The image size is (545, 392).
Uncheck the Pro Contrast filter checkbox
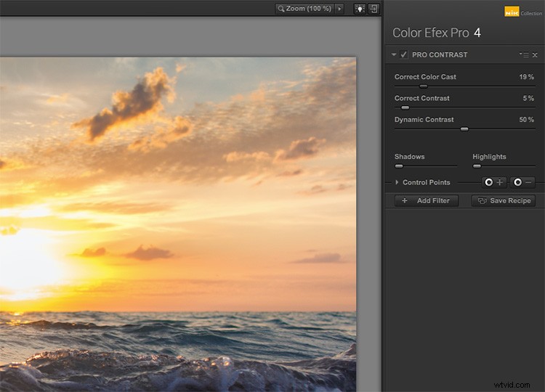click(403, 54)
